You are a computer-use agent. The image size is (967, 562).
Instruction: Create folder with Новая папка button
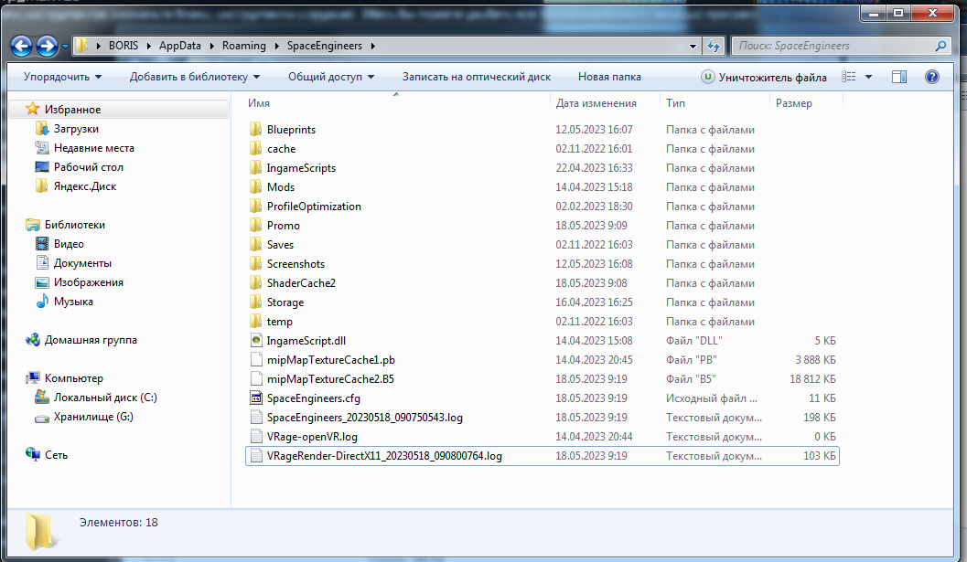609,78
